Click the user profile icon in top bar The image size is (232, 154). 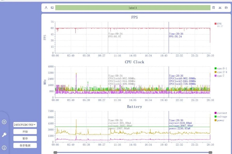pyautogui.click(x=46, y=8)
